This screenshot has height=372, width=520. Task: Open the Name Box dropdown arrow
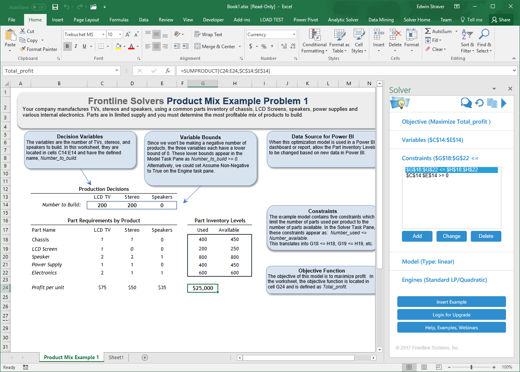coord(117,71)
